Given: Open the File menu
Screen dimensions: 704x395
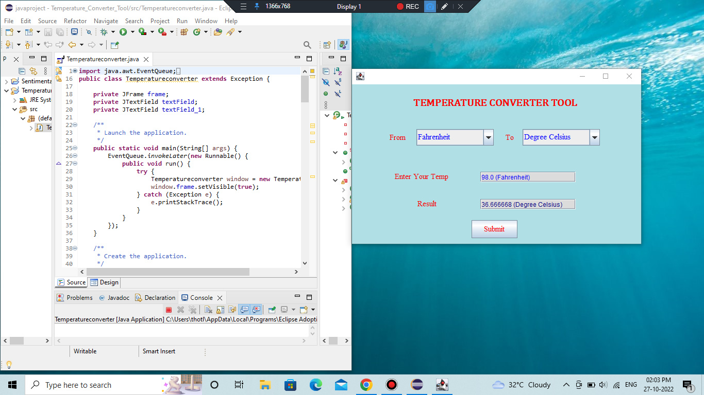Looking at the screenshot, I should [x=9, y=21].
